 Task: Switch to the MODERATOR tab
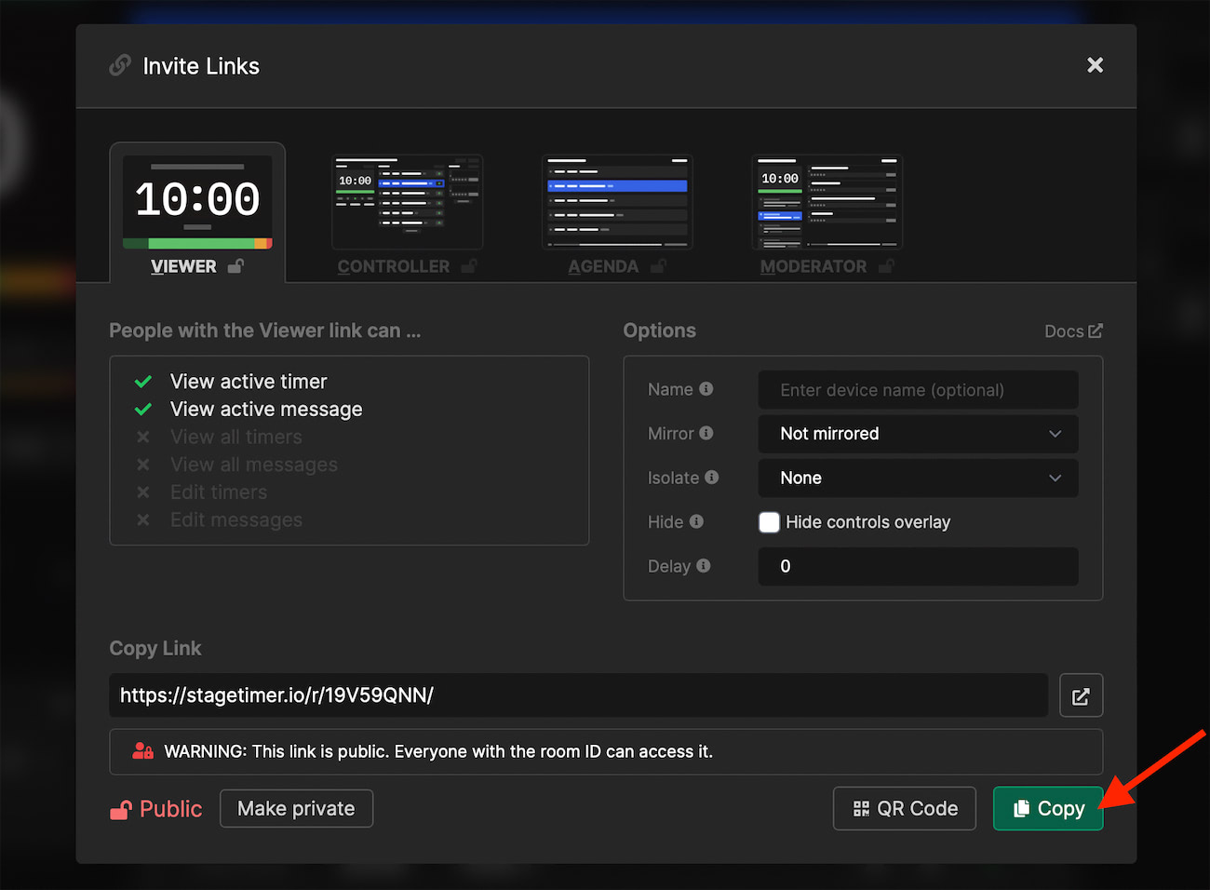click(x=827, y=202)
